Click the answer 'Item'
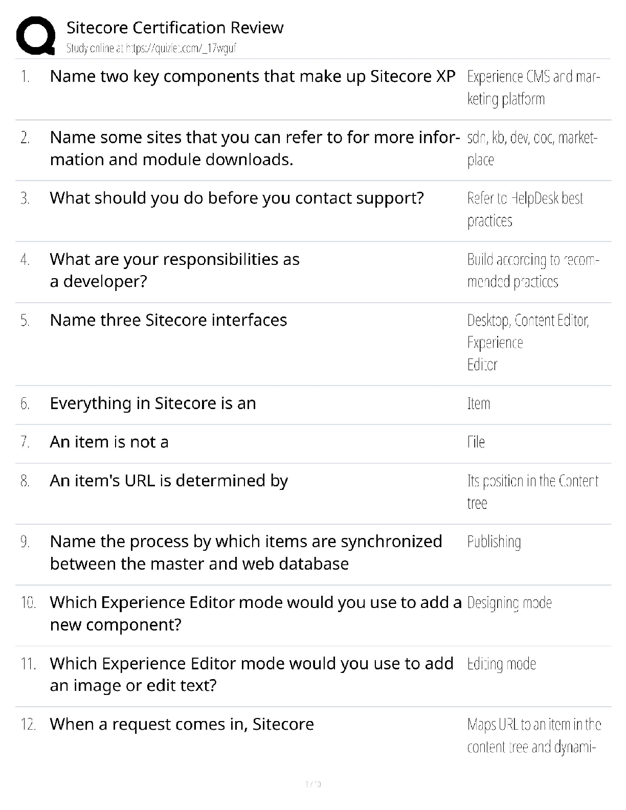This screenshot has height=810, width=626. point(479,403)
